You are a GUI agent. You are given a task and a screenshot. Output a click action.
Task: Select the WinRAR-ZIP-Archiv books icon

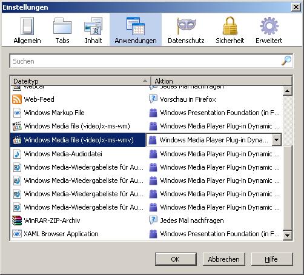17,220
